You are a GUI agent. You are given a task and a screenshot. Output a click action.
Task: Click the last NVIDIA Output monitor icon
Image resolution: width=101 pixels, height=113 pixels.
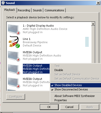pyautogui.click(x=14, y=83)
